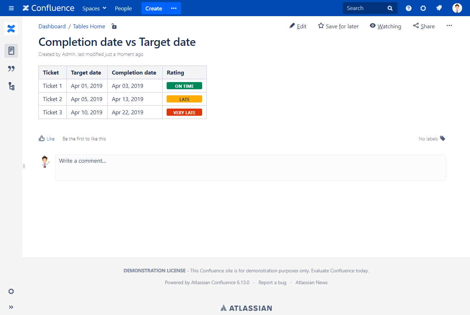This screenshot has width=470, height=315.
Task: Click the Pages icon in sidebar
Action: 11,51
